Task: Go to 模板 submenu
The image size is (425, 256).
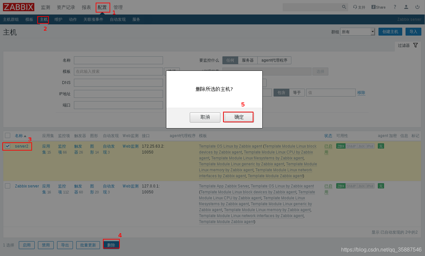Action: 29,19
